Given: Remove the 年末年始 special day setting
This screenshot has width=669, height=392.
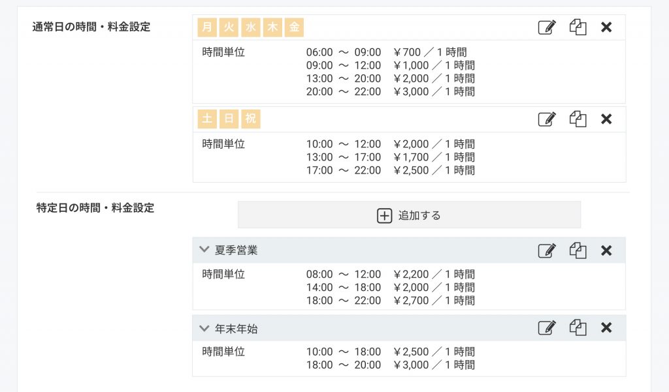Looking at the screenshot, I should point(606,328).
